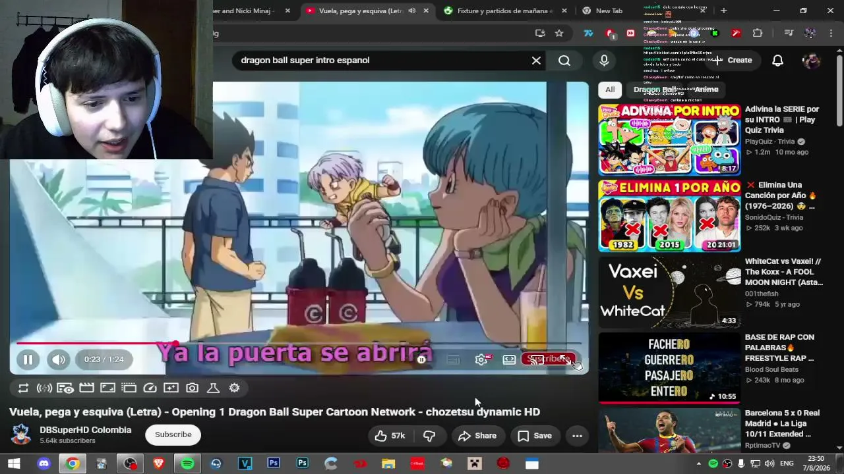This screenshot has height=474, width=844.
Task: Click the ENG language indicator
Action: (x=787, y=463)
